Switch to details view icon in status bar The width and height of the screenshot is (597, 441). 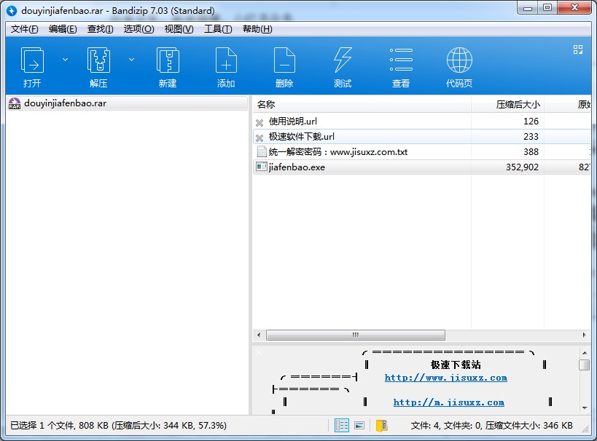[x=342, y=426]
